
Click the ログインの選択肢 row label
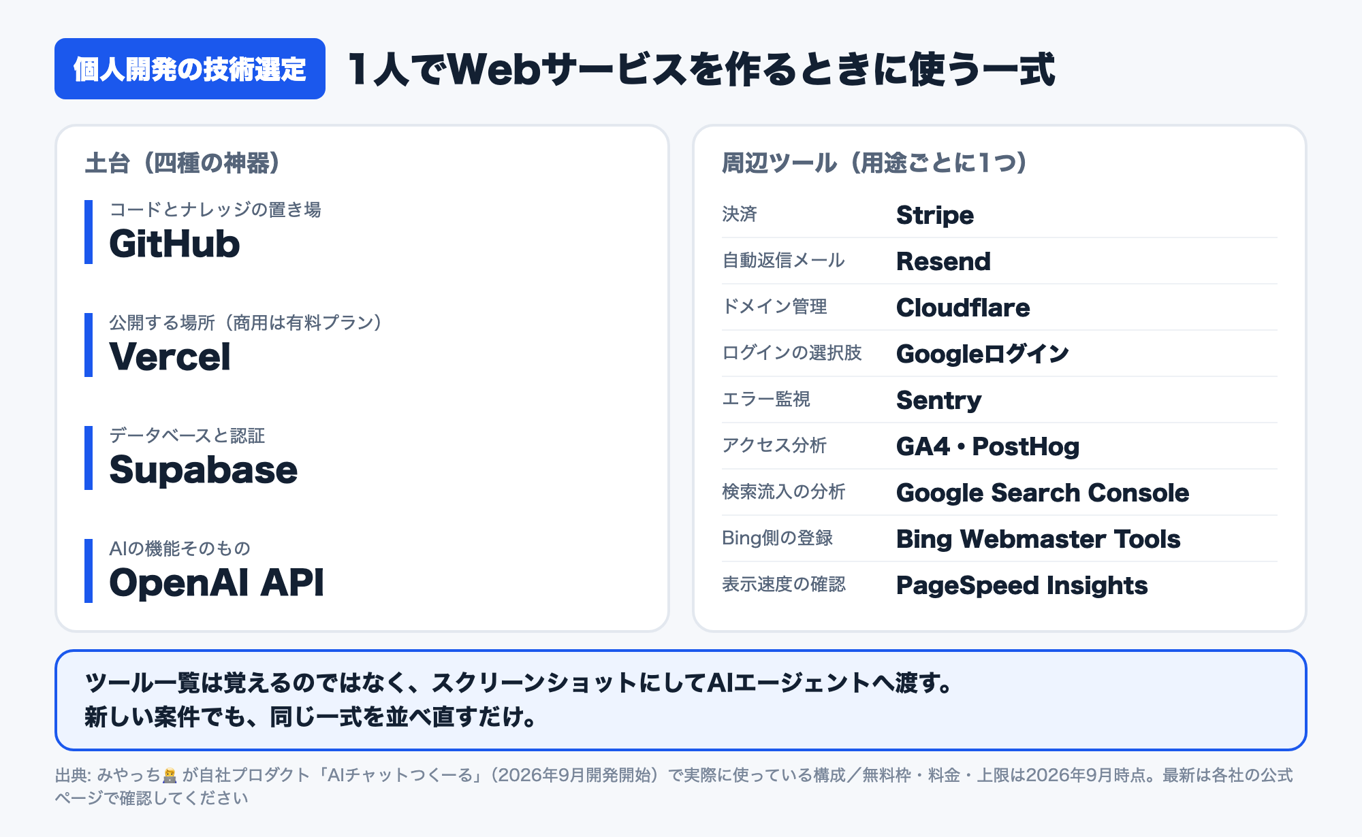click(x=792, y=353)
